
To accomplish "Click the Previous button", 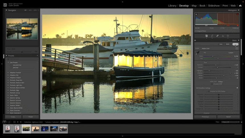I will (x=205, y=117).
